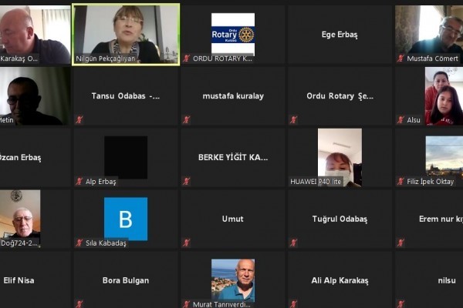Select the BERKE YİĞİT KA... name

point(233,157)
